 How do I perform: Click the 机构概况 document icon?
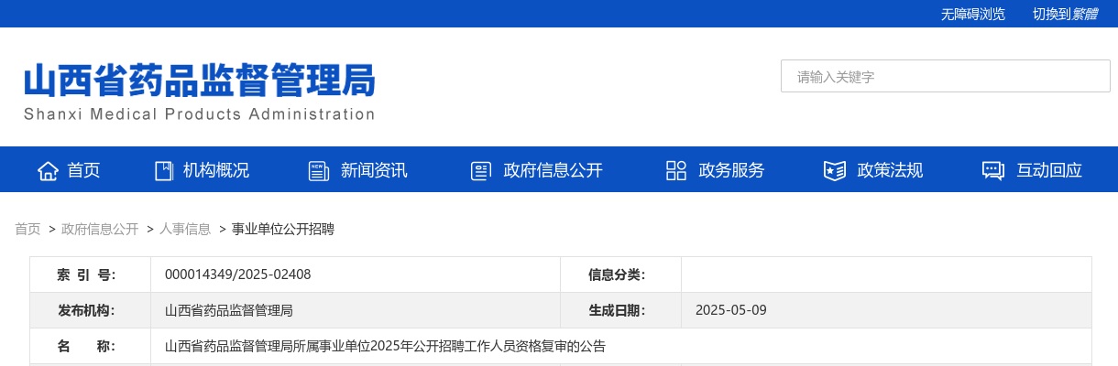(x=164, y=170)
